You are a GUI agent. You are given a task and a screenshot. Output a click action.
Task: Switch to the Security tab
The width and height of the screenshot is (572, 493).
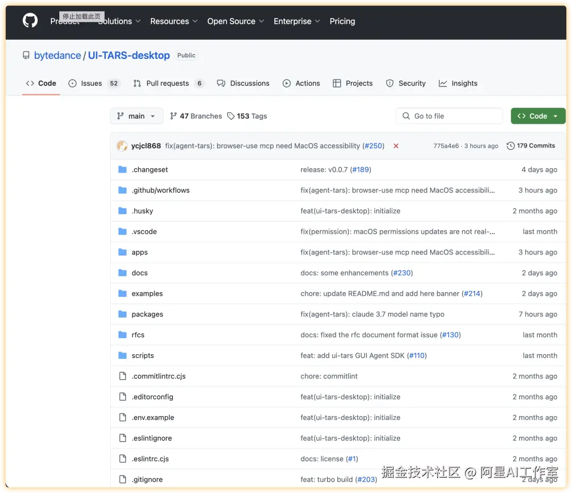[406, 83]
